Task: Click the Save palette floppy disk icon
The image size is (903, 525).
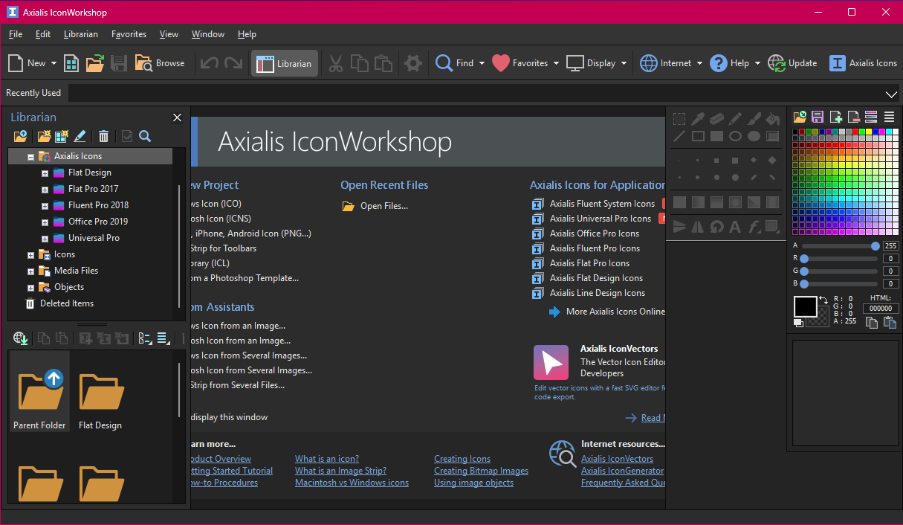Action: click(x=818, y=117)
